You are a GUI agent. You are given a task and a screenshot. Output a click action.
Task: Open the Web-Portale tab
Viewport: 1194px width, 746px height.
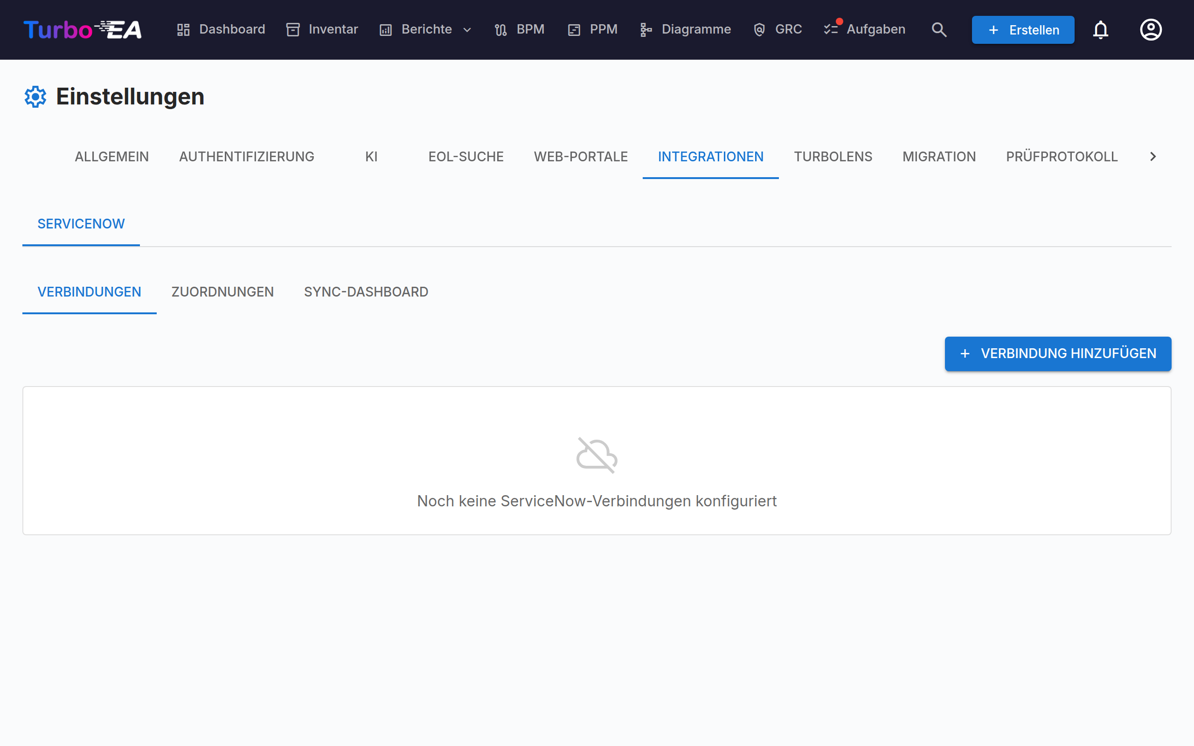click(x=581, y=157)
